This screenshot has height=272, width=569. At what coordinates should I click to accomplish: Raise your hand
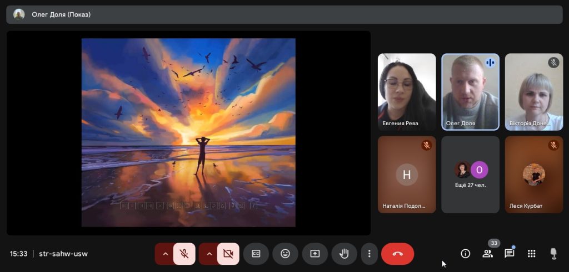[344, 254]
